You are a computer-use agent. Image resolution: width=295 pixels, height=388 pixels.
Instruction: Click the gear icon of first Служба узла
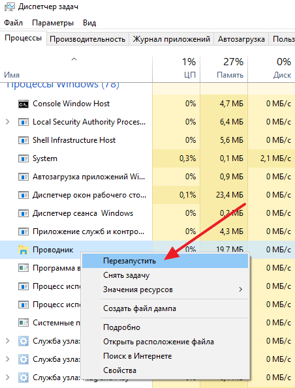tap(23, 341)
